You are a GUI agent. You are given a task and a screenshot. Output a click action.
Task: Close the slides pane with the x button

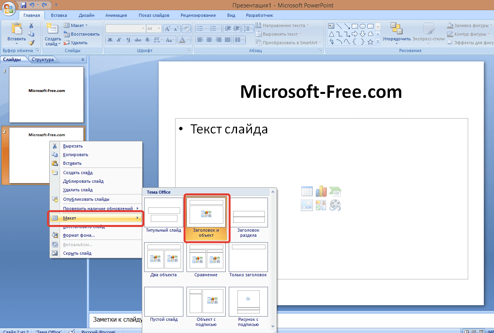pos(83,59)
